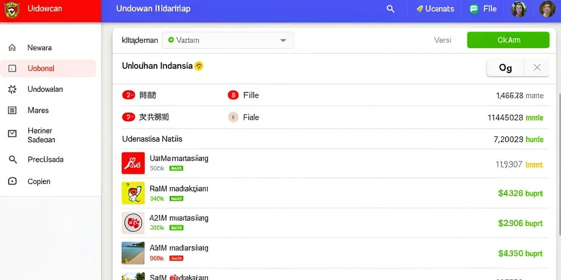Click the yellow badge beside Unlouhan Indansia

pyautogui.click(x=198, y=66)
